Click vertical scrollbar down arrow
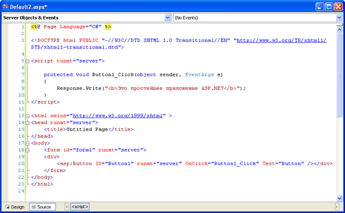 click(339, 198)
